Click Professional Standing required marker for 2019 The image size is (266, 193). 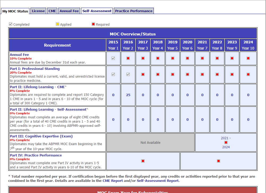(173, 74)
